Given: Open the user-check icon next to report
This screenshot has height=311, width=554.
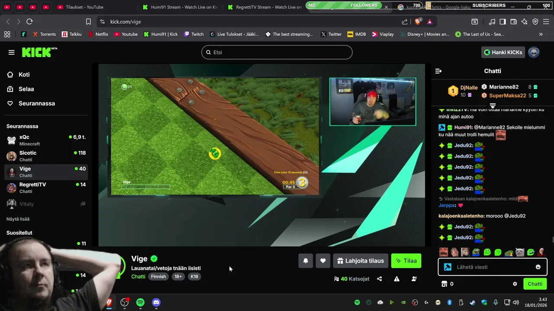Looking at the screenshot, I should pos(414,279).
